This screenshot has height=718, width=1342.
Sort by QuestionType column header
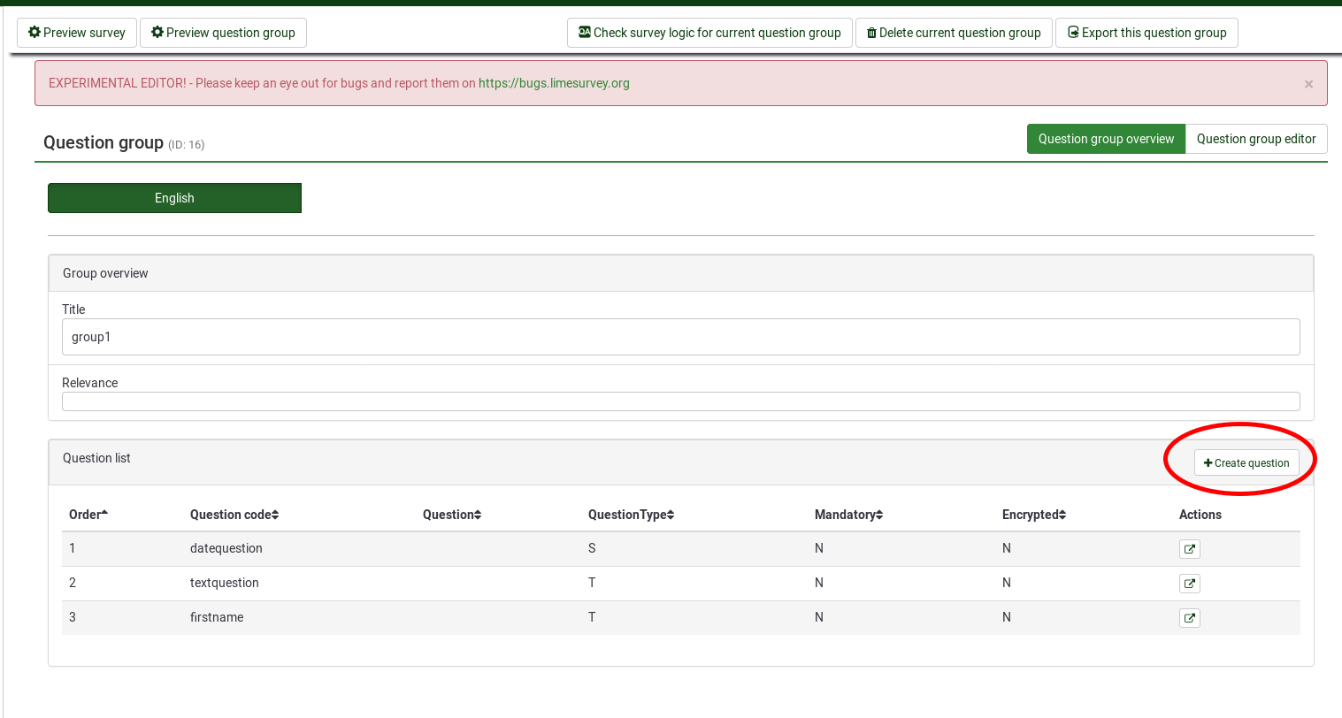coord(631,515)
